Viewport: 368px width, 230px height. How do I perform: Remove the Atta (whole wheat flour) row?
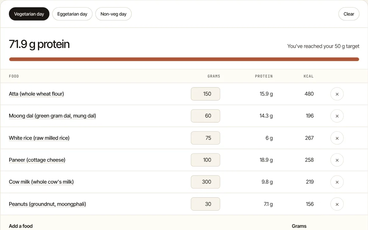pos(337,94)
